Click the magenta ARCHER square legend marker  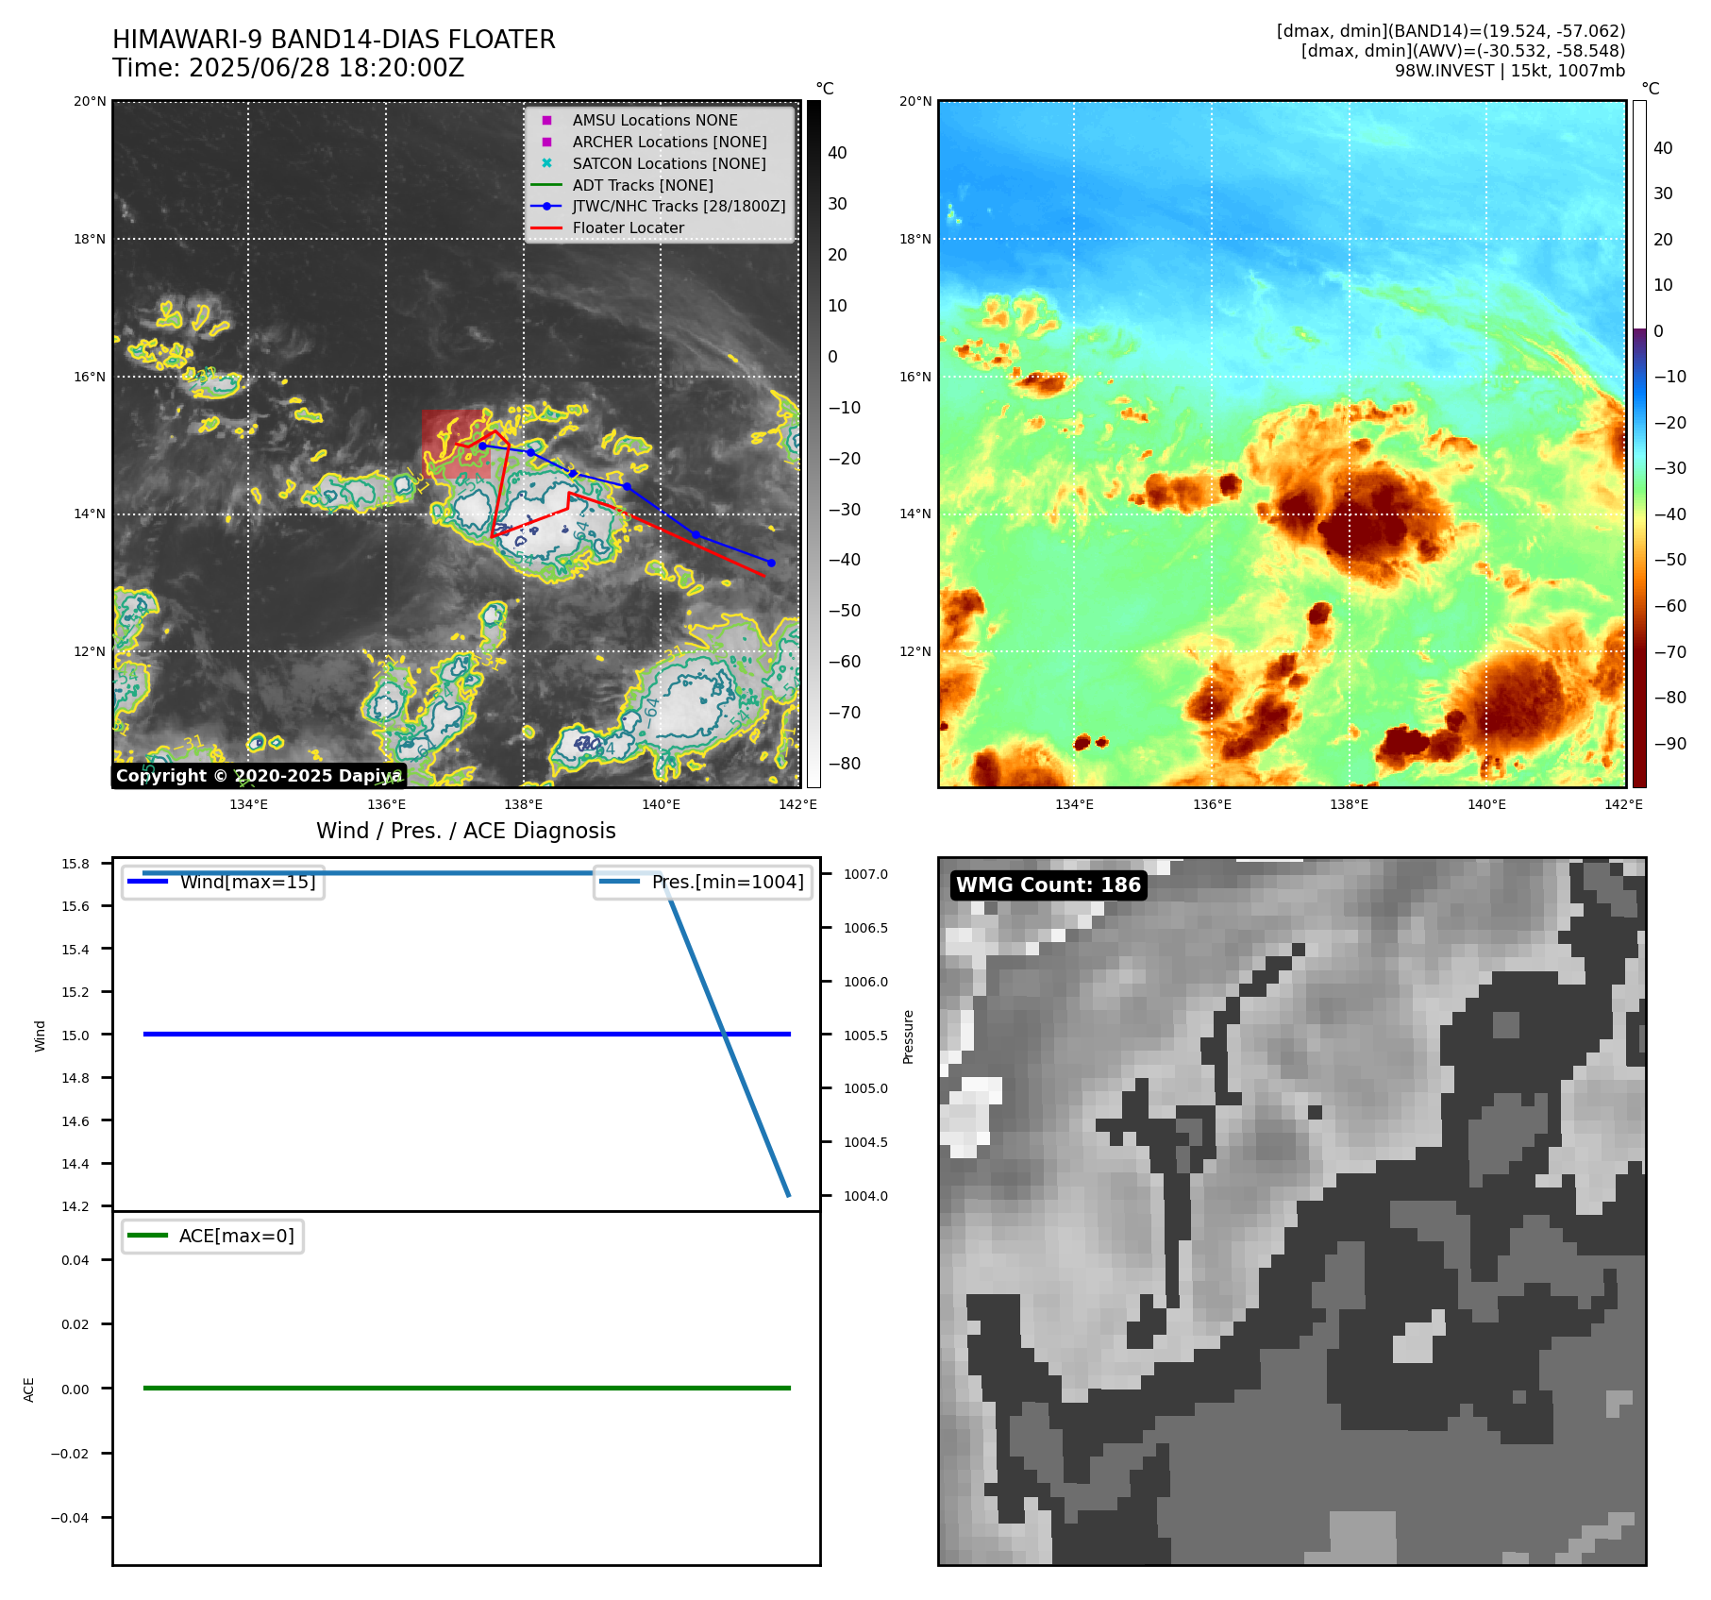point(546,142)
